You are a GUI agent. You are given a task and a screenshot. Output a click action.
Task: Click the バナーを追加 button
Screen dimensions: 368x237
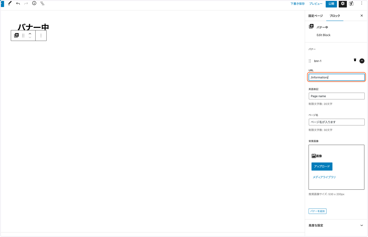(317, 211)
